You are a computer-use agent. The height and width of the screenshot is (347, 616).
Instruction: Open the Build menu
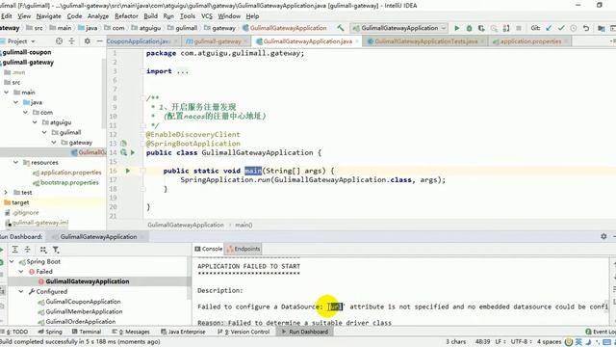(150, 16)
